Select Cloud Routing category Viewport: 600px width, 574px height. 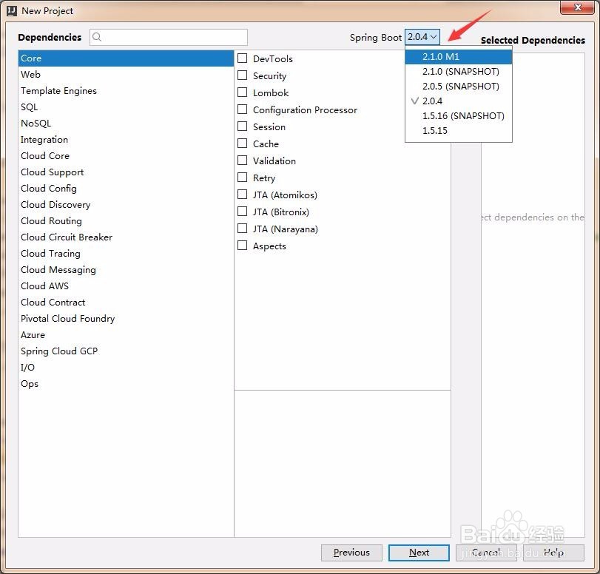126,221
